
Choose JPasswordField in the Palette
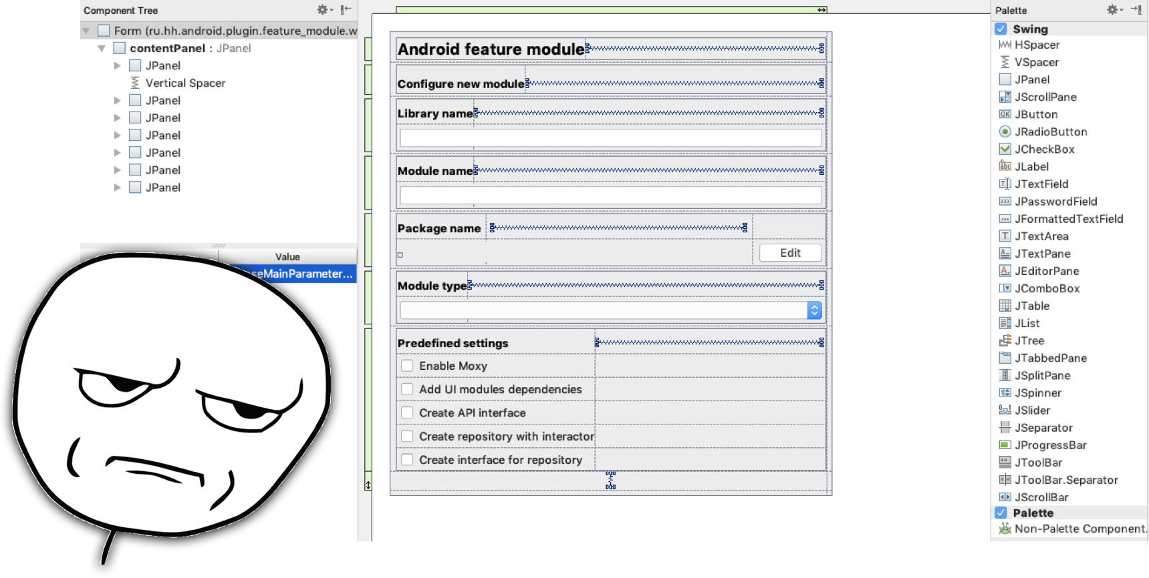[1048, 201]
